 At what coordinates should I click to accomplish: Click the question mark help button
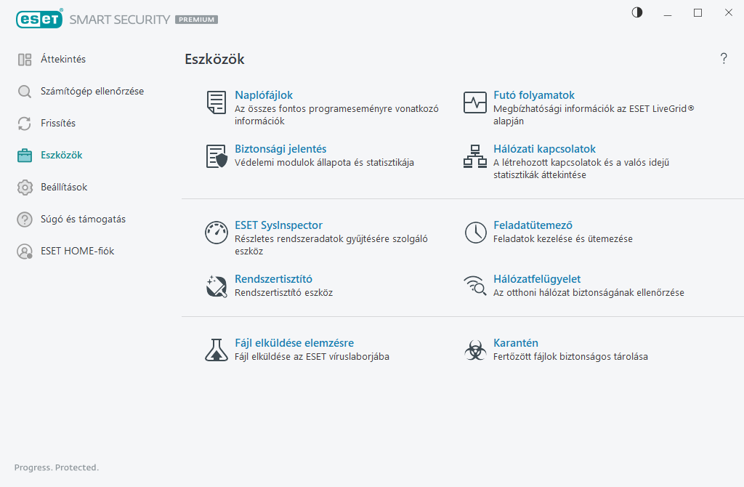(724, 59)
